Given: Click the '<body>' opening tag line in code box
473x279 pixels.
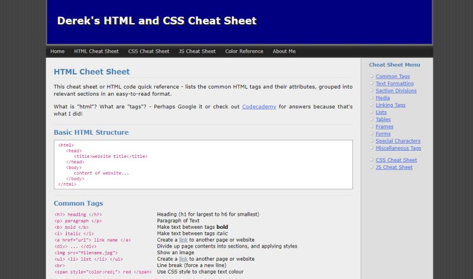Looking at the screenshot, I should tap(73, 167).
